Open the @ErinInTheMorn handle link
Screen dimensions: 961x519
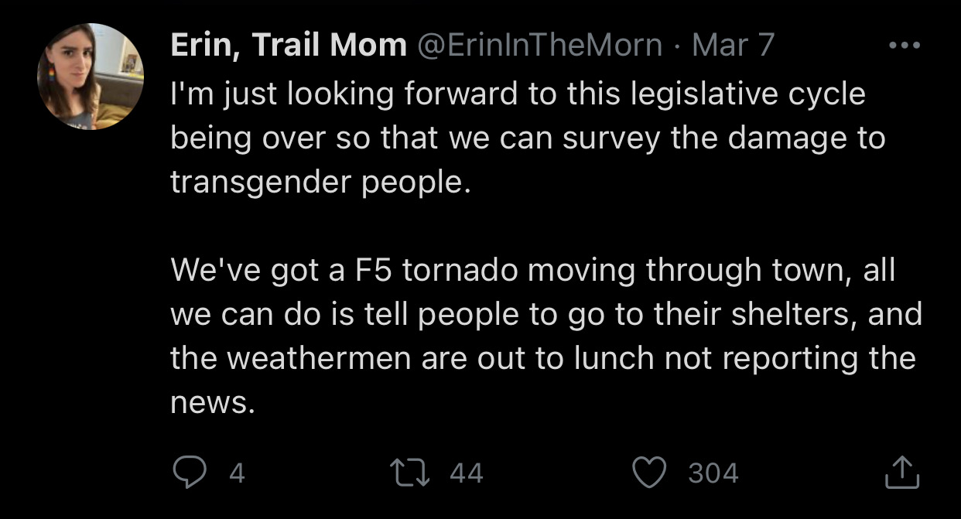(x=540, y=46)
